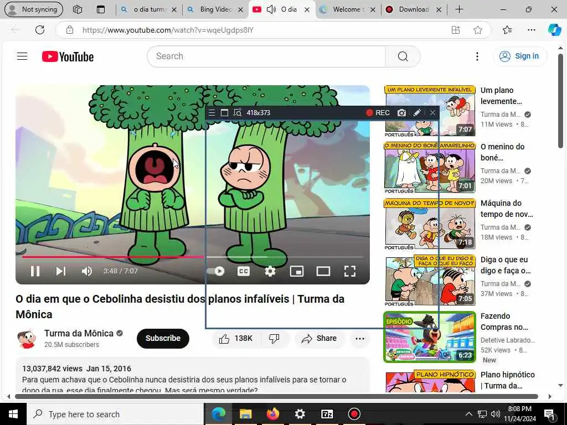Add page to favorites star
This screenshot has width=567, height=425.
pyautogui.click(x=478, y=30)
